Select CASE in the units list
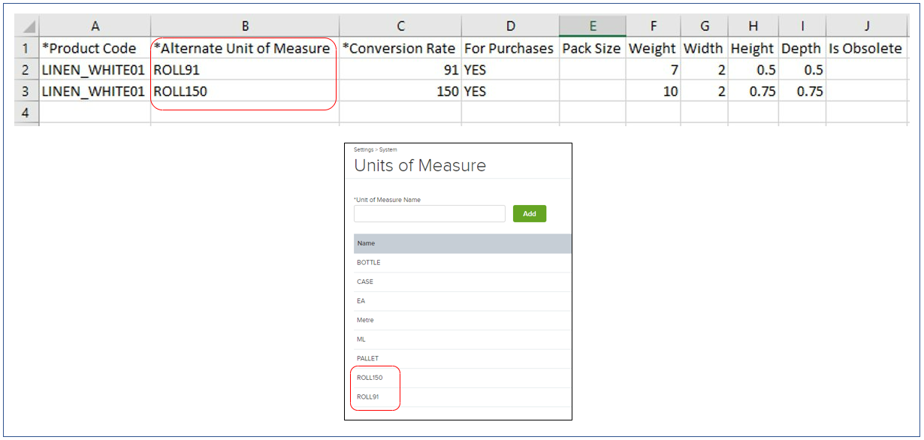Screen dimensions: 924x440 click(x=463, y=282)
